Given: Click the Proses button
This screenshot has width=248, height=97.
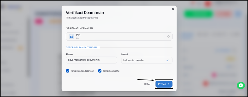Looking at the screenshot, I should tap(164, 84).
